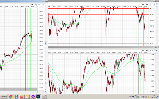Click the chart settings icon in the bottom-right chart
The image size is (159, 99).
(x=154, y=51)
